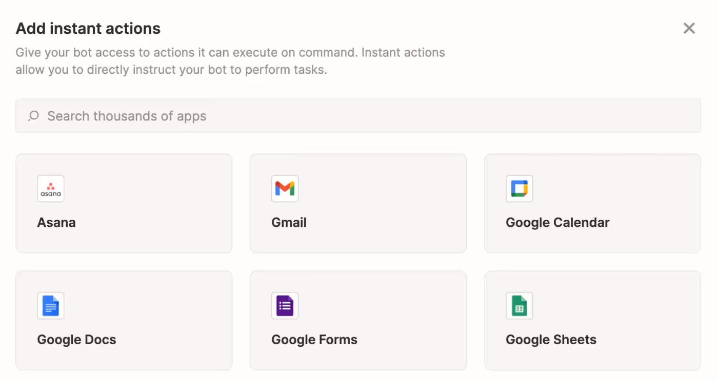Focus the Search thousands of apps field
Image resolution: width=718 pixels, height=381 pixels.
[x=358, y=116]
